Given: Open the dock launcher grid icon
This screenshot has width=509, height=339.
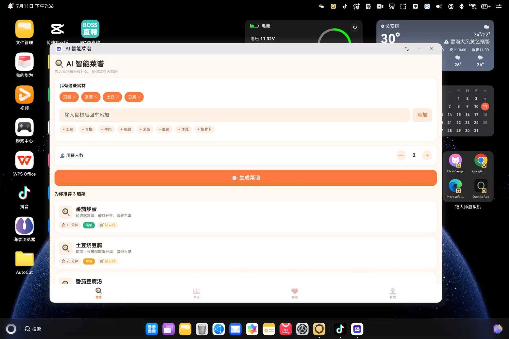Looking at the screenshot, I should (152, 329).
